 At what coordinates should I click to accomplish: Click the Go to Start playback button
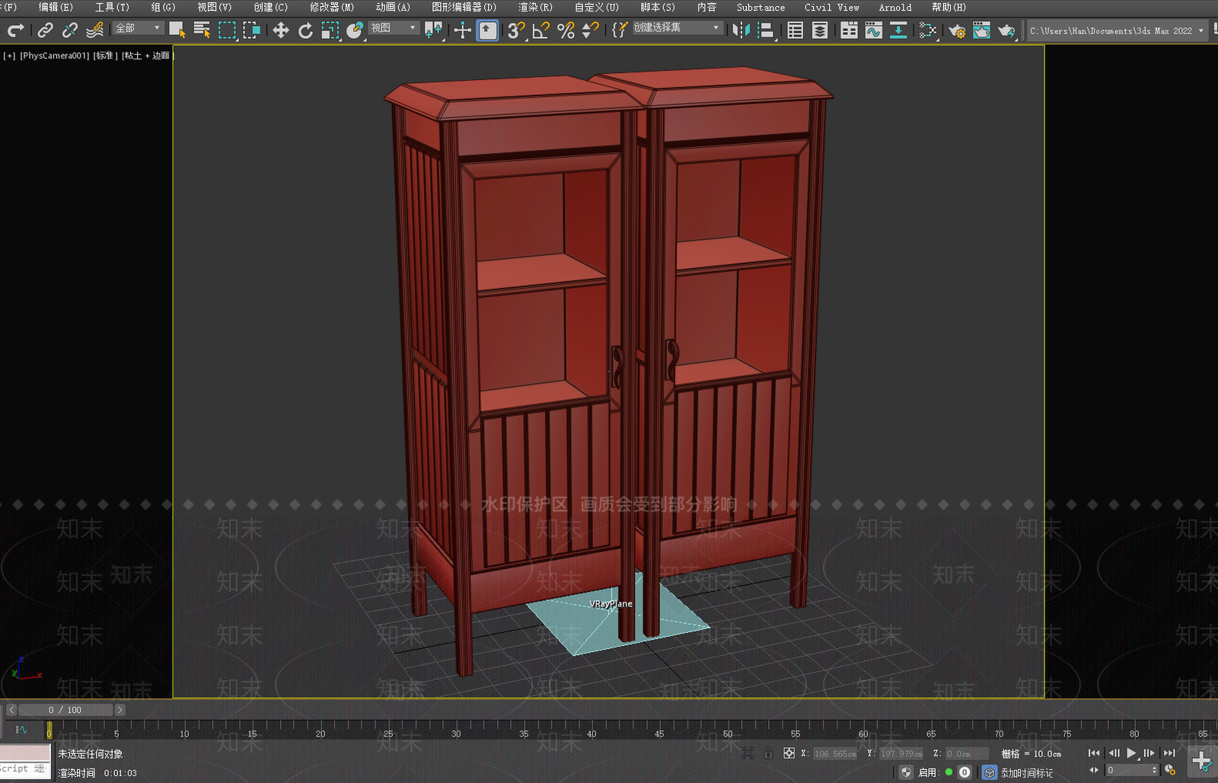[1094, 753]
